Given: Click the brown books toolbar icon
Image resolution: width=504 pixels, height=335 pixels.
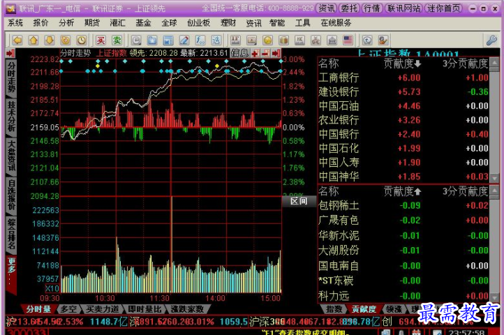Looking at the screenshot, I should [x=283, y=40].
